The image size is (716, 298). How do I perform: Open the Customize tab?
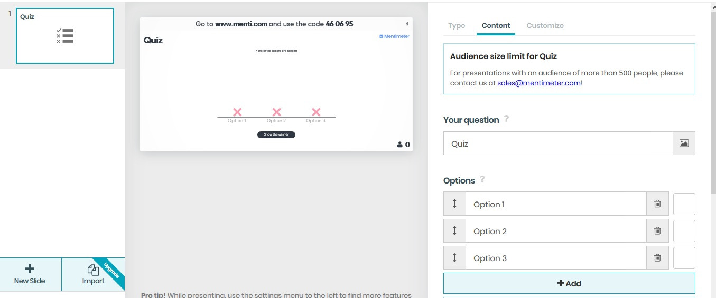click(545, 25)
